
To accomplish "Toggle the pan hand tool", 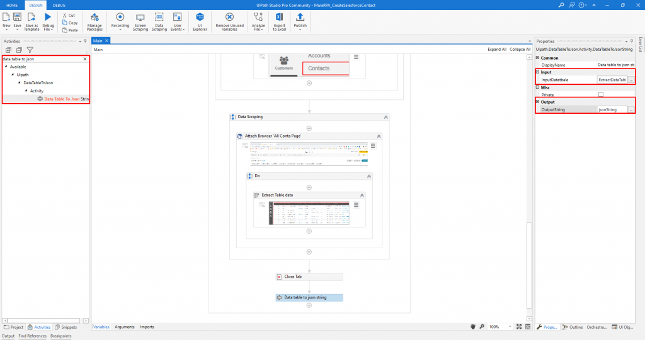I will [x=473, y=327].
